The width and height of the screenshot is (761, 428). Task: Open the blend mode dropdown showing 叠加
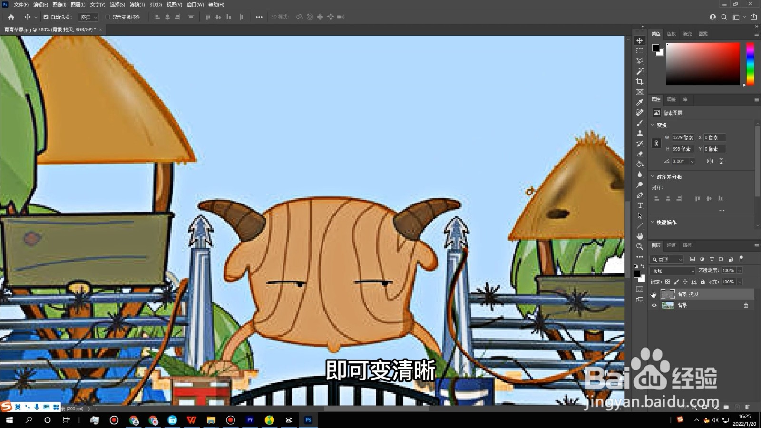pyautogui.click(x=673, y=271)
